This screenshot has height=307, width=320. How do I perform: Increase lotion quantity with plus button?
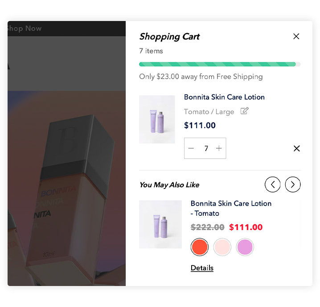tap(219, 148)
